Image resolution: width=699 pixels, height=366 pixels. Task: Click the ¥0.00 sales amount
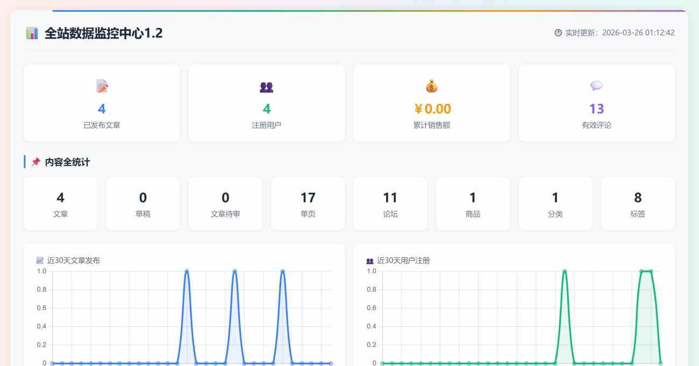(x=432, y=109)
